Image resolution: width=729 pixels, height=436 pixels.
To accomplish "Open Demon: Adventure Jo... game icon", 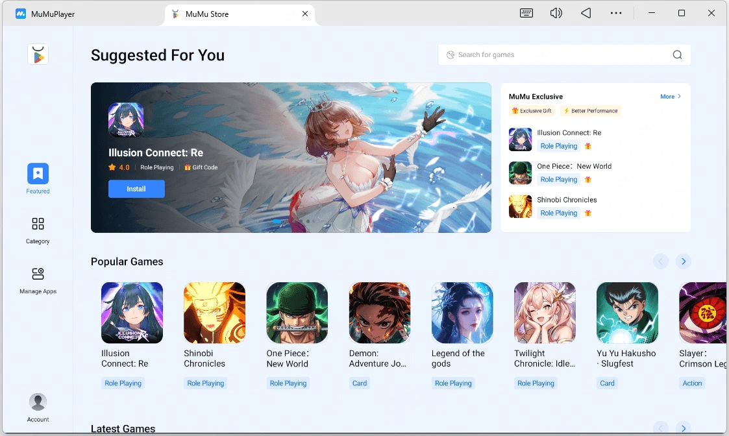I will (380, 313).
